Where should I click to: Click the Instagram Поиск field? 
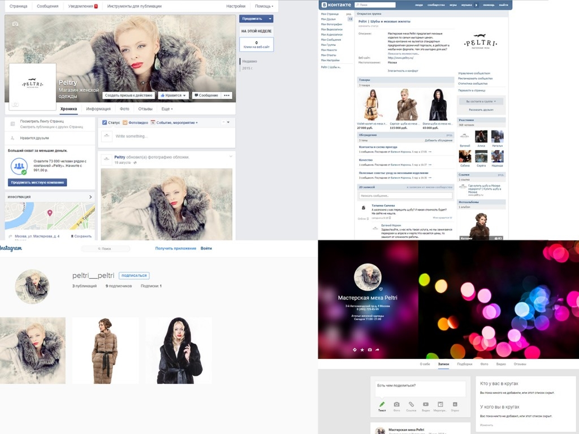[x=106, y=249]
